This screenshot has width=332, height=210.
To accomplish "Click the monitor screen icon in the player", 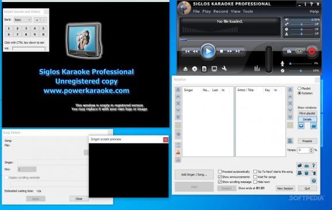I will [x=214, y=69].
